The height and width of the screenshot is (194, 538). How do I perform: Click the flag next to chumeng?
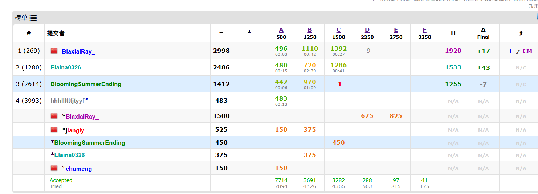click(x=54, y=168)
